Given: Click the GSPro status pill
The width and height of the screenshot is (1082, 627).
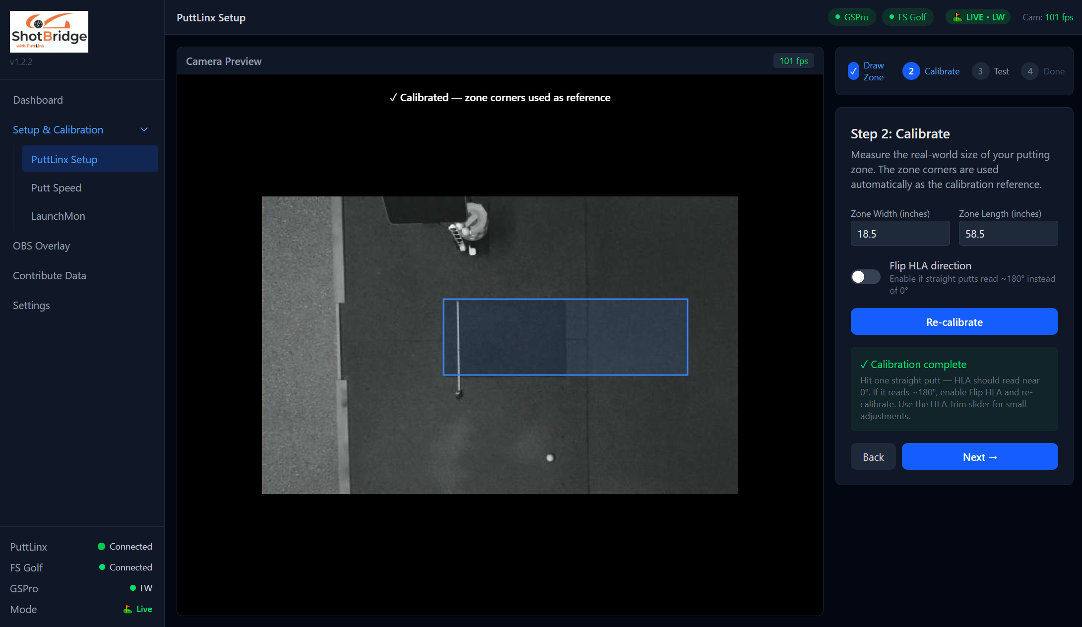Looking at the screenshot, I should [x=851, y=17].
